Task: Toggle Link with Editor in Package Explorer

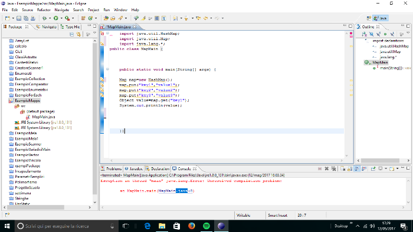Action: tap(78, 34)
